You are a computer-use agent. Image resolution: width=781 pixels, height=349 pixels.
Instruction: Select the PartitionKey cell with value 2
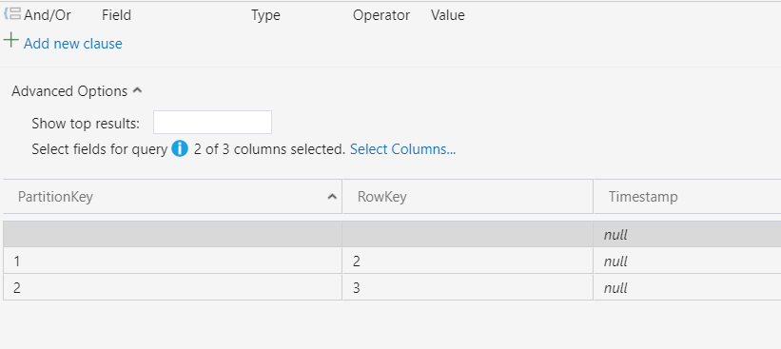point(172,287)
